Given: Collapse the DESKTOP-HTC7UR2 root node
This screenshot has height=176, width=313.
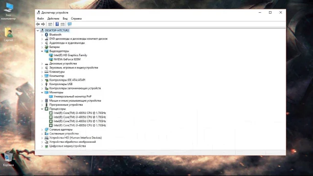Looking at the screenshot, I should [38, 30].
